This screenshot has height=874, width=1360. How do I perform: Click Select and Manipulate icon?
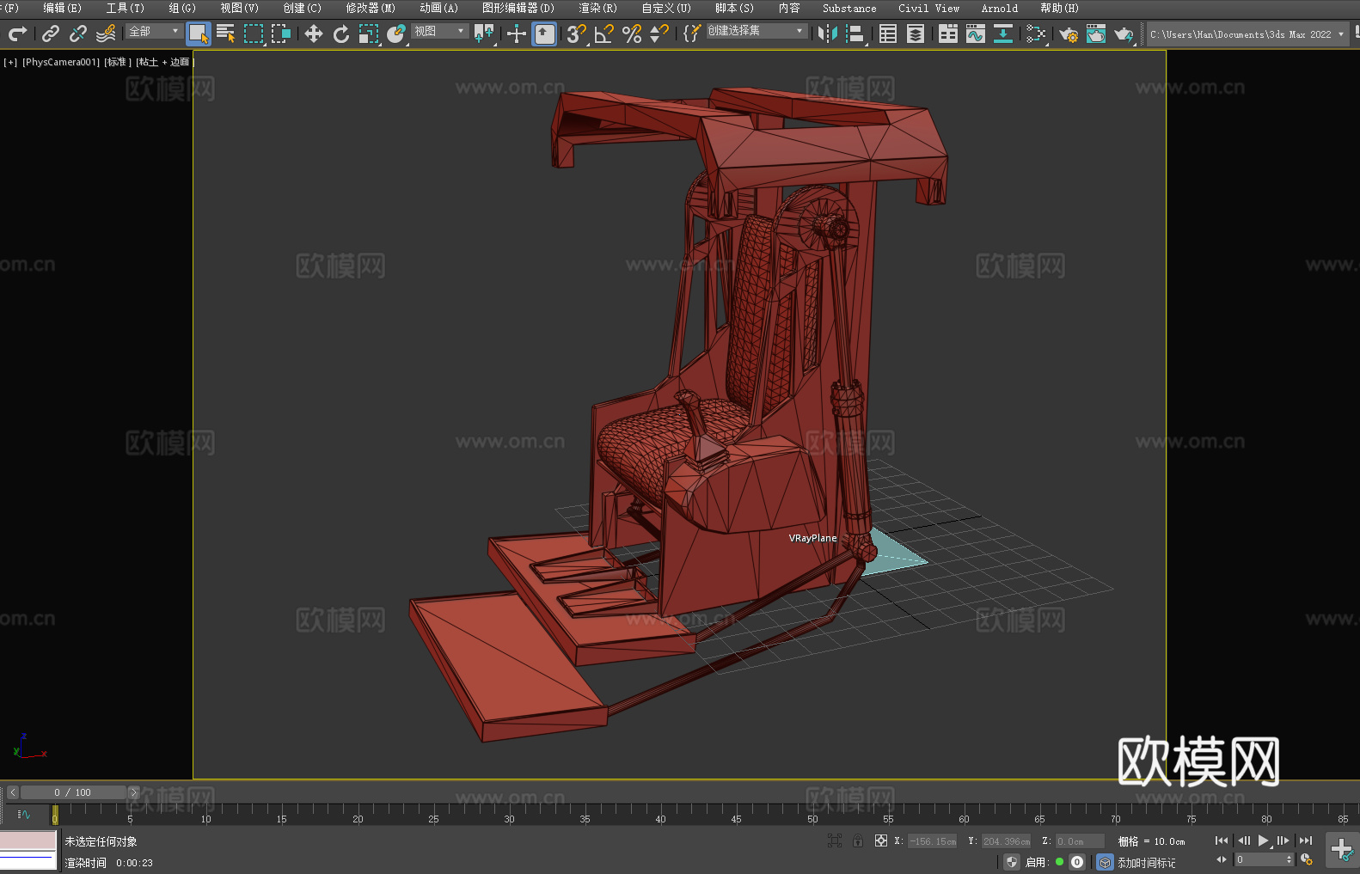[517, 34]
